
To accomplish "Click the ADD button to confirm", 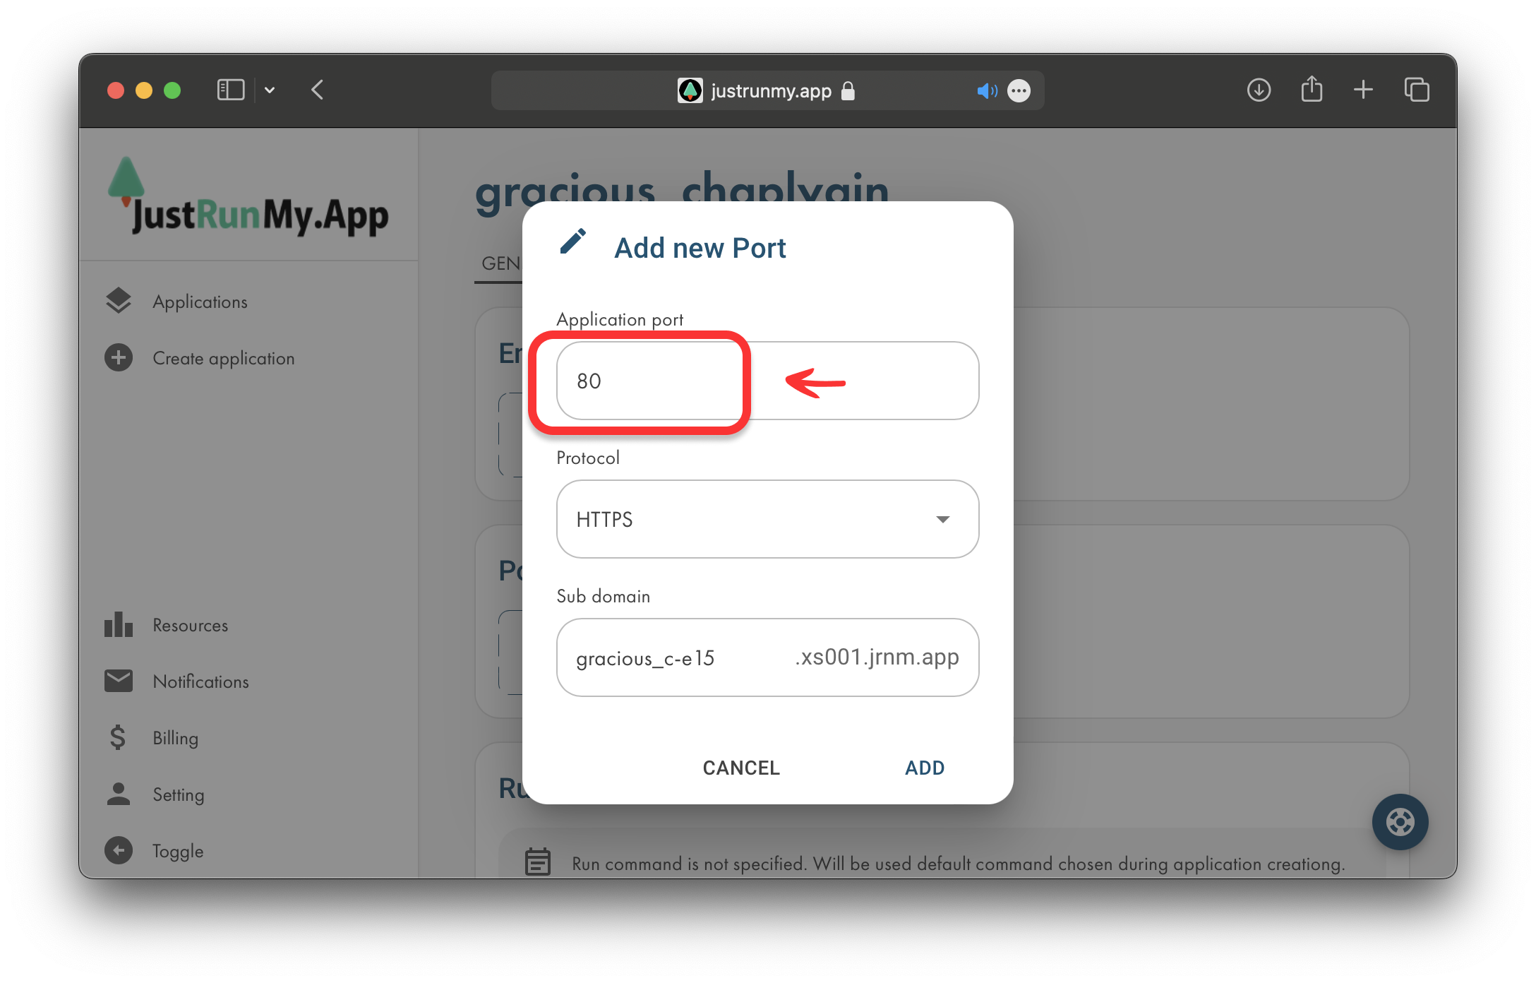I will click(925, 767).
